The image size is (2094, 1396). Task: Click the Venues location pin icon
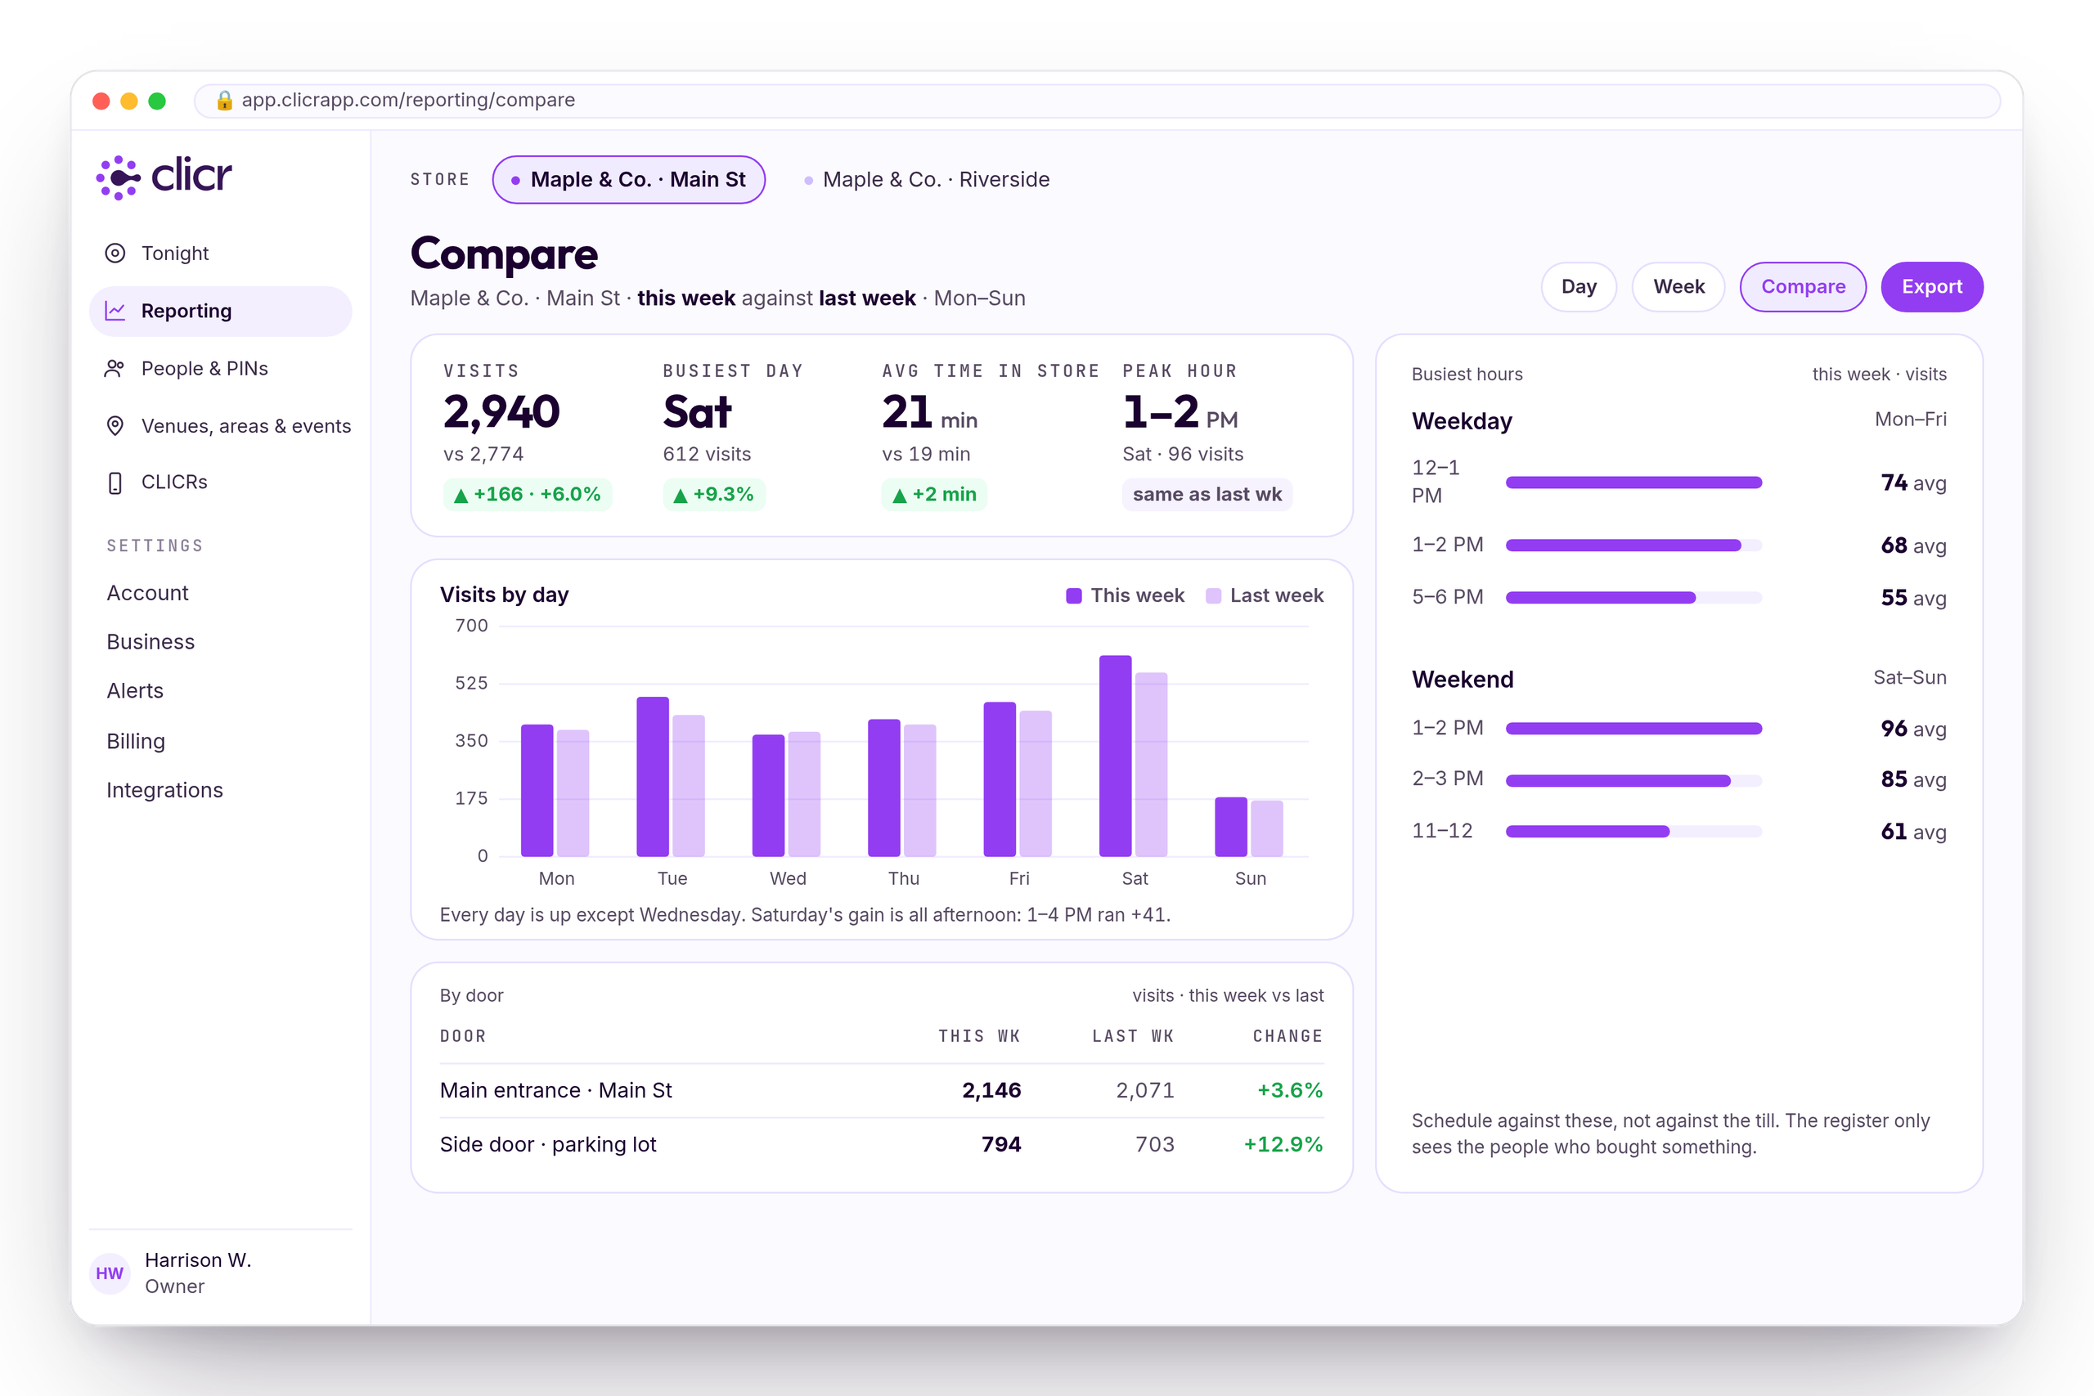click(115, 425)
